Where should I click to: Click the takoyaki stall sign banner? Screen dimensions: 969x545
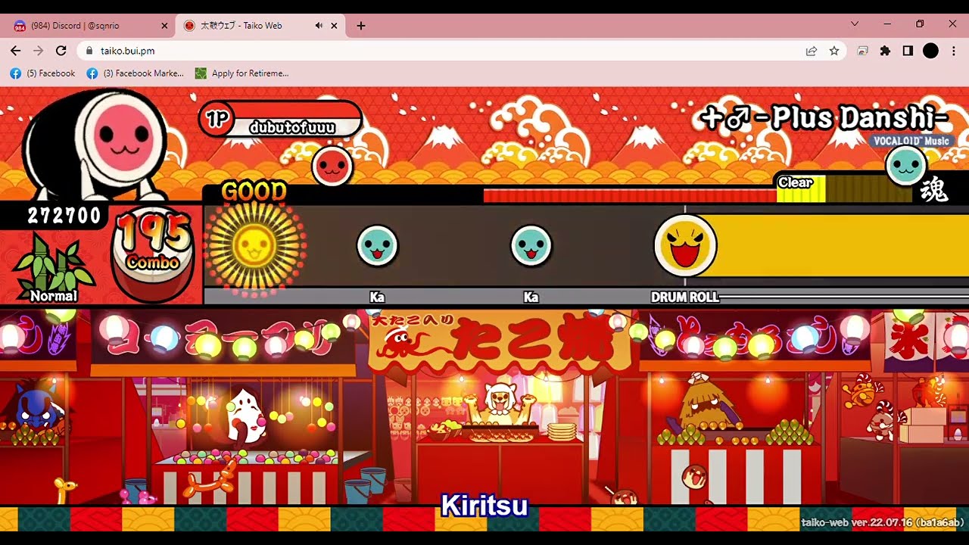point(500,341)
